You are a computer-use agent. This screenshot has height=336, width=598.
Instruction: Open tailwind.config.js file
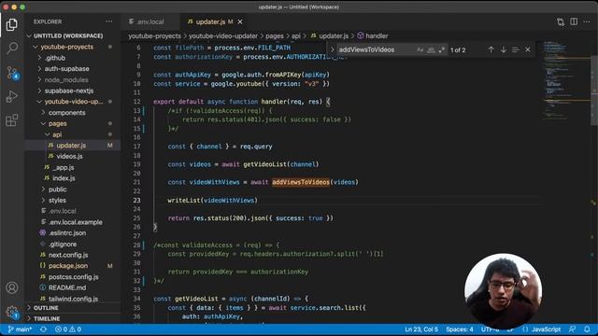pos(73,299)
